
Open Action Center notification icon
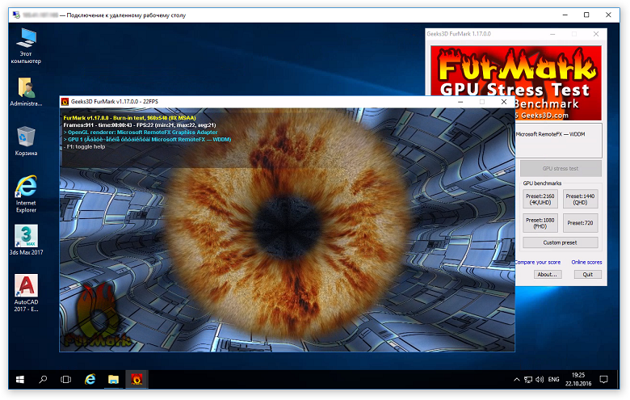pos(603,379)
